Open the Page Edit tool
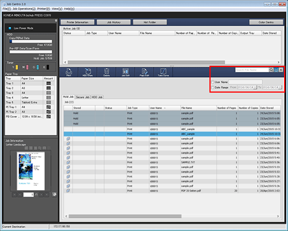 coord(144,72)
